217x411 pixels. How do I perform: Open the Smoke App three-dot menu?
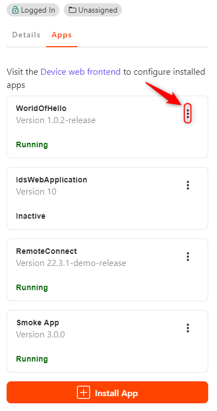point(188,328)
